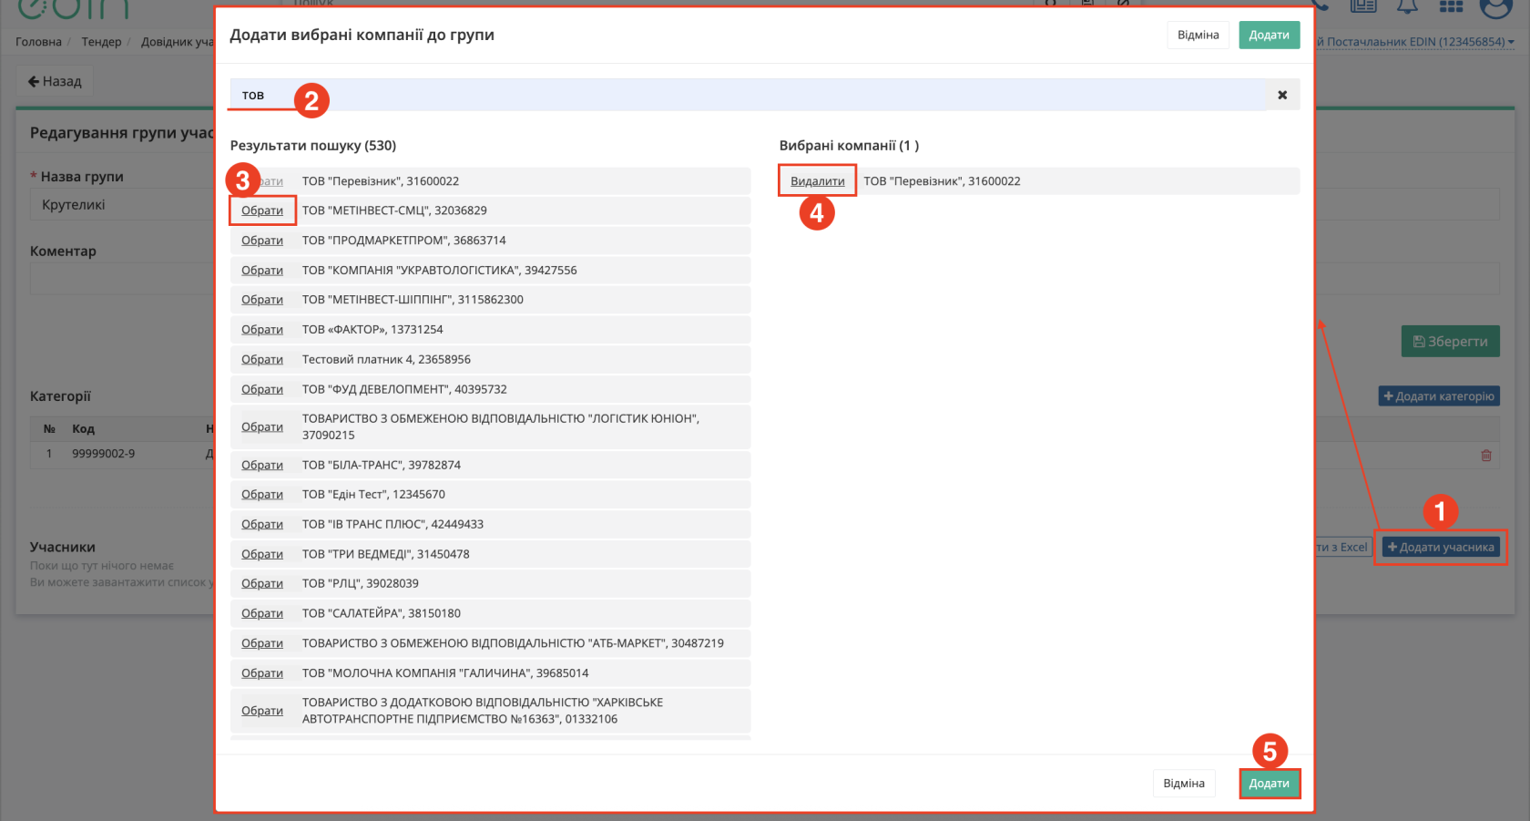The height and width of the screenshot is (821, 1530).
Task: Remove ТОВ "Перевізник" via Видалити link
Action: pos(818,181)
